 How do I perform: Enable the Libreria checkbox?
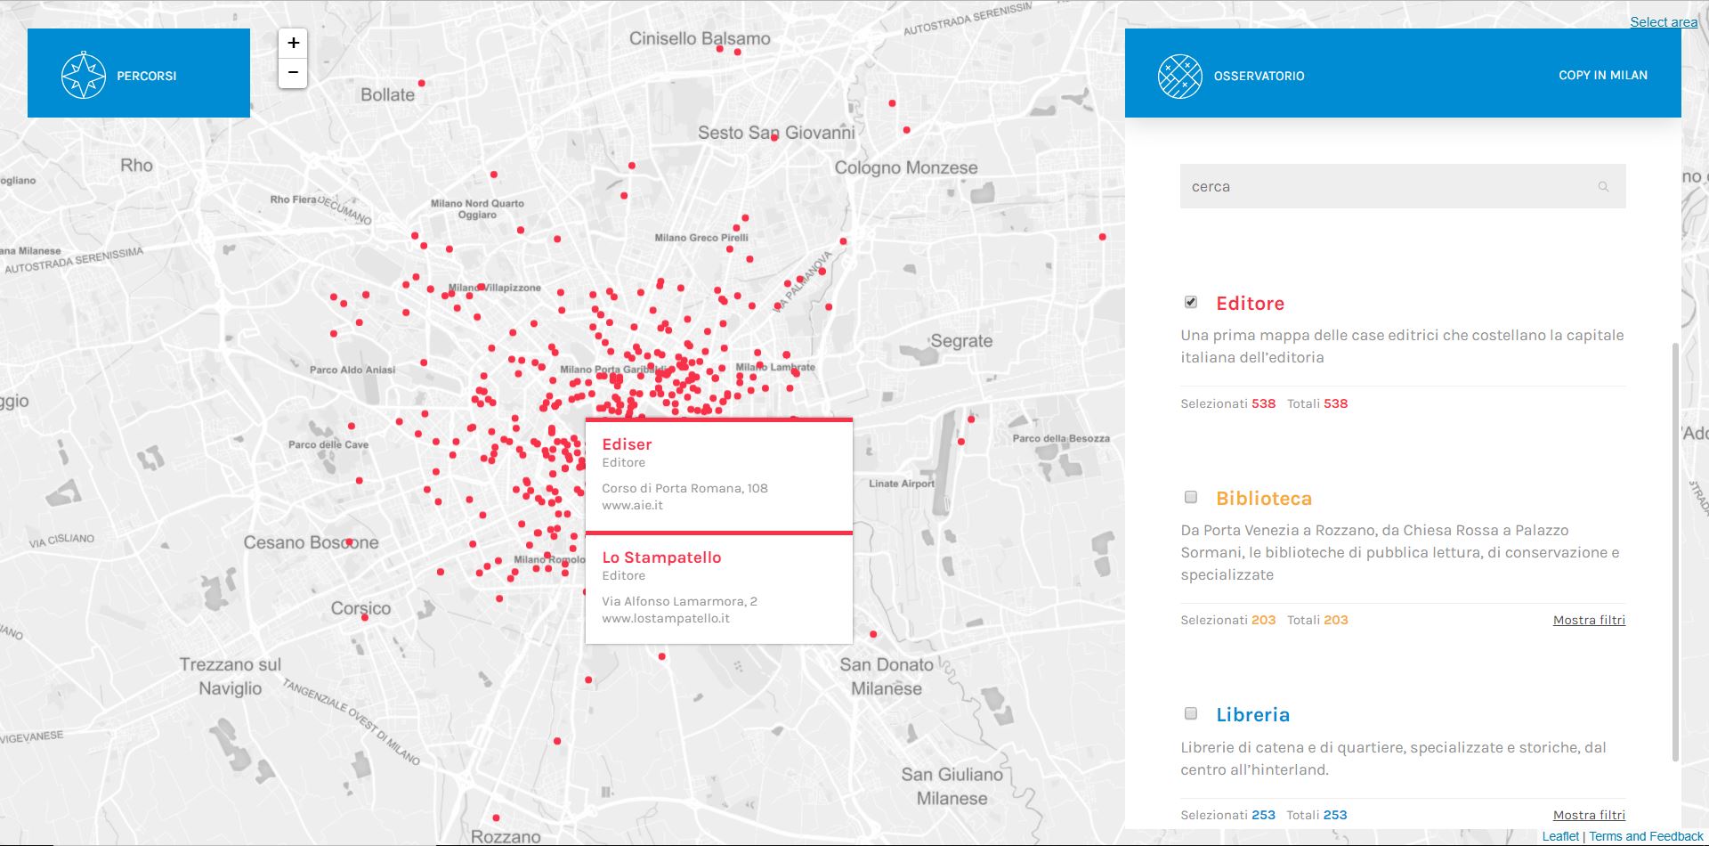(x=1191, y=713)
